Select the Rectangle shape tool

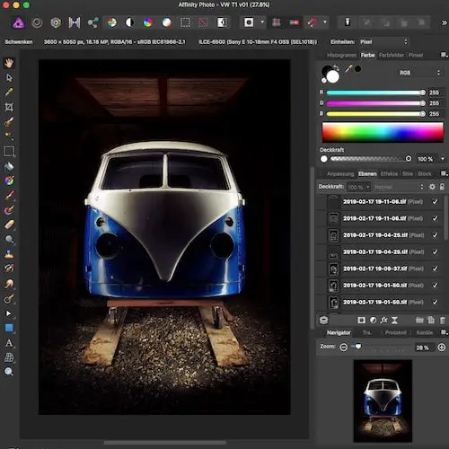coord(9,328)
